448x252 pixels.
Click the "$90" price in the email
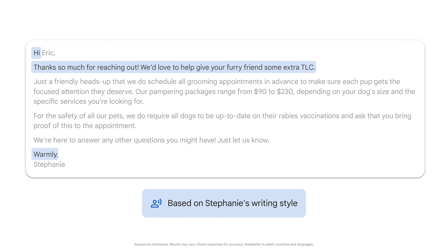[260, 91]
